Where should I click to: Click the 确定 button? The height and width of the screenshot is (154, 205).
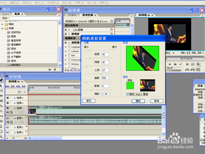138,101
